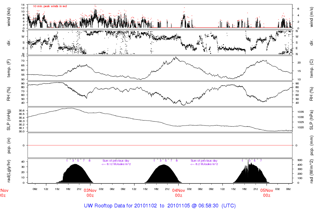Screen dimensions: 320x218
Task: Click the "30.6" tick on SLP axis
Action: click(22, 111)
